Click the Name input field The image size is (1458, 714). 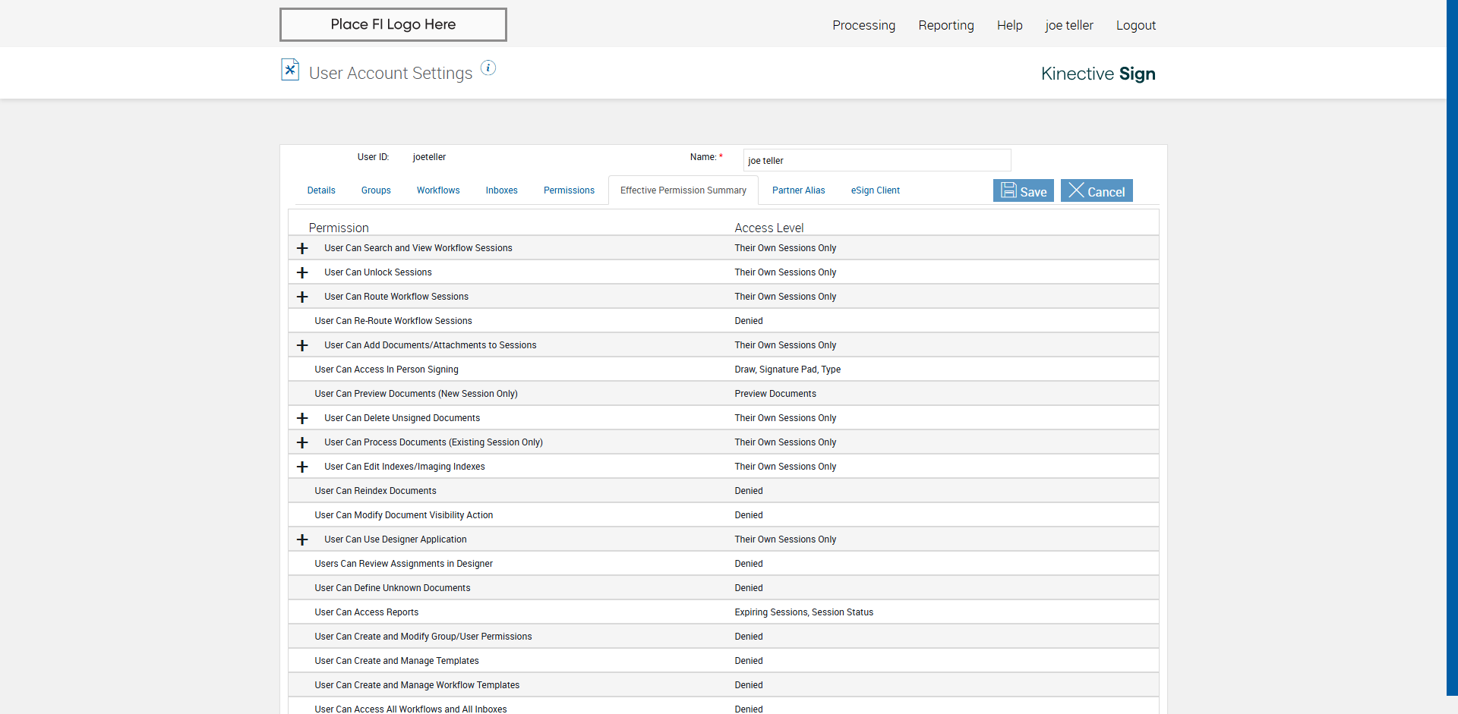point(876,161)
